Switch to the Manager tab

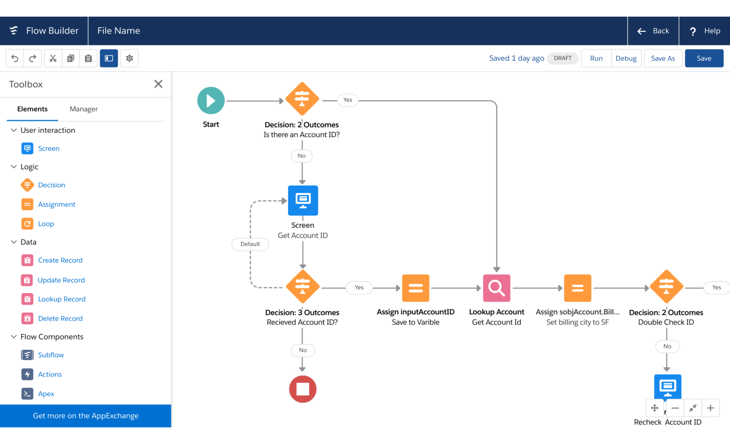pos(83,109)
